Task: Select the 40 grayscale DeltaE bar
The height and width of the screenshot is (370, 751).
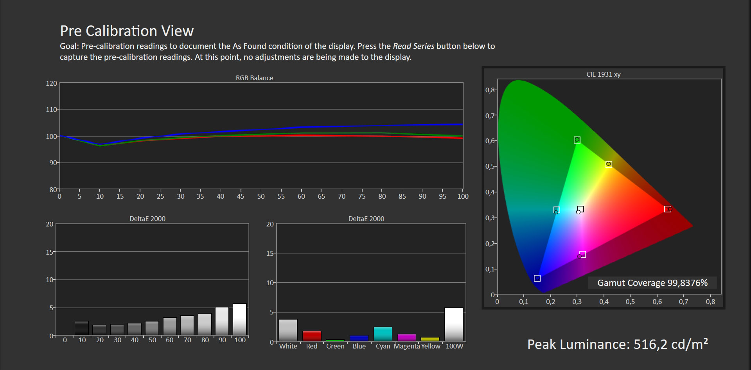Action: tap(134, 329)
